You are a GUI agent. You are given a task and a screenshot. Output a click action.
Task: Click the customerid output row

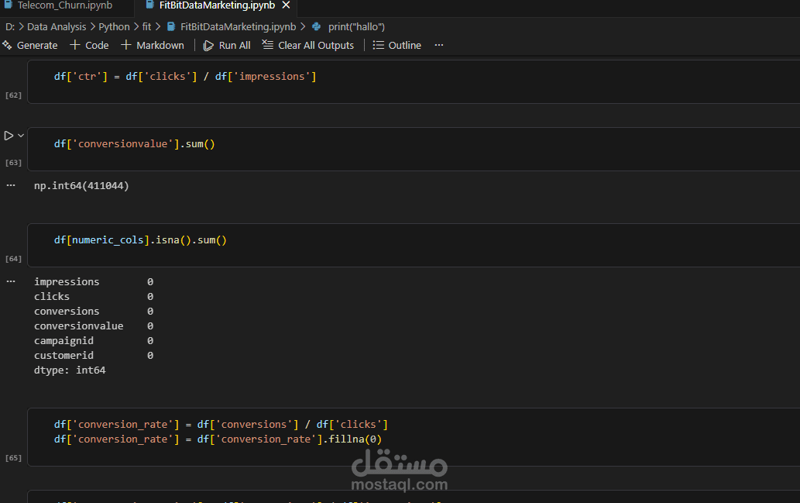[94, 356]
